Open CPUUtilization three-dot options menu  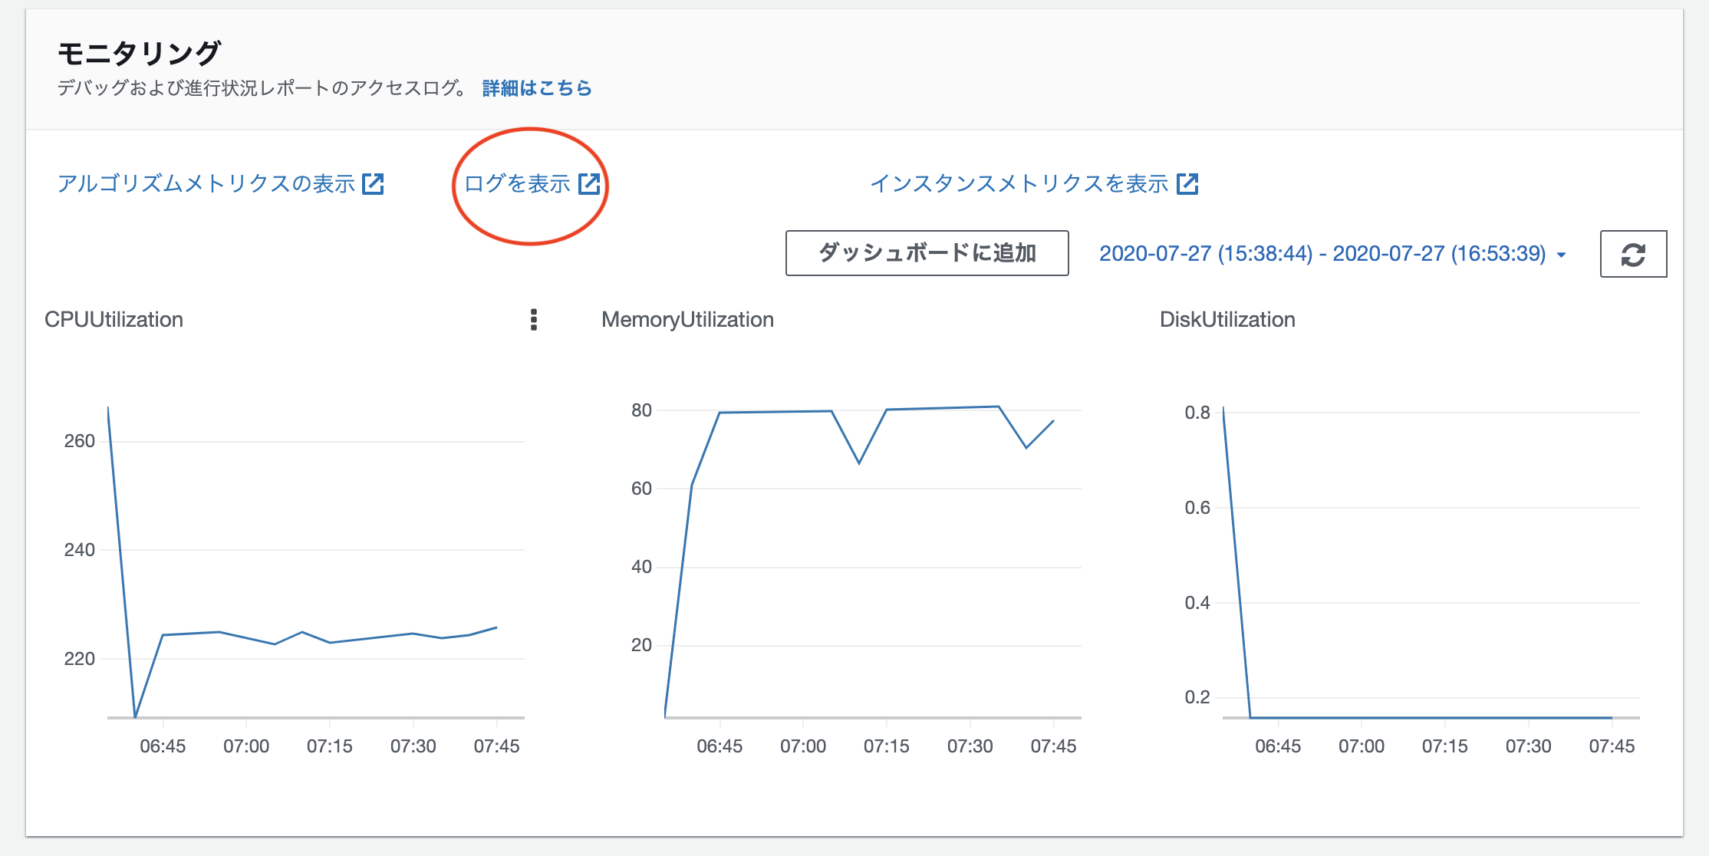point(534,320)
